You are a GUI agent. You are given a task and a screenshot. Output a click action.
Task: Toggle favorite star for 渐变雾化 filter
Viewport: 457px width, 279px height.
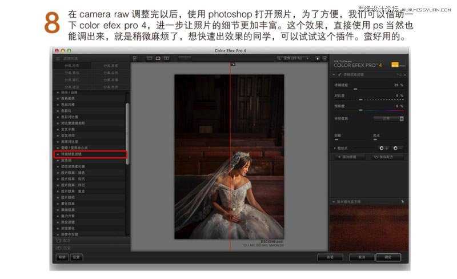click(58, 228)
